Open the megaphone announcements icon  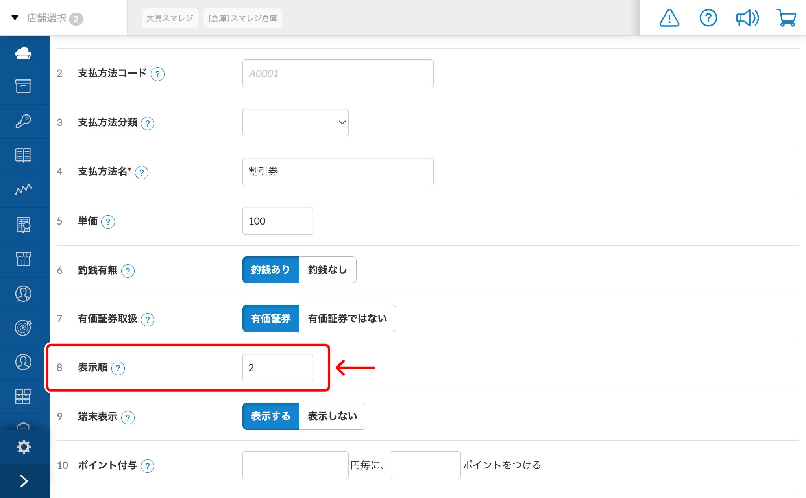click(747, 18)
